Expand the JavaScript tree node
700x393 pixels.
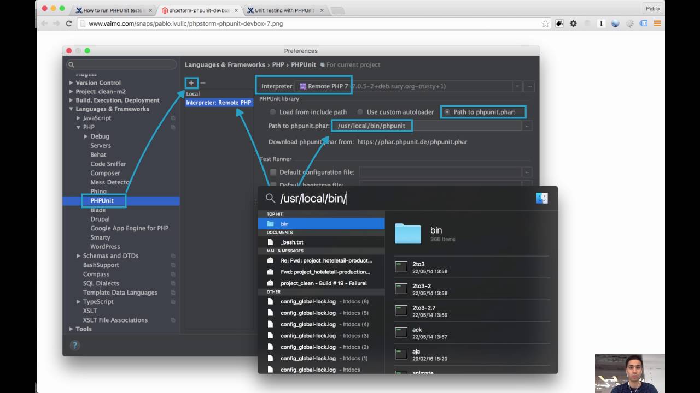coord(78,118)
